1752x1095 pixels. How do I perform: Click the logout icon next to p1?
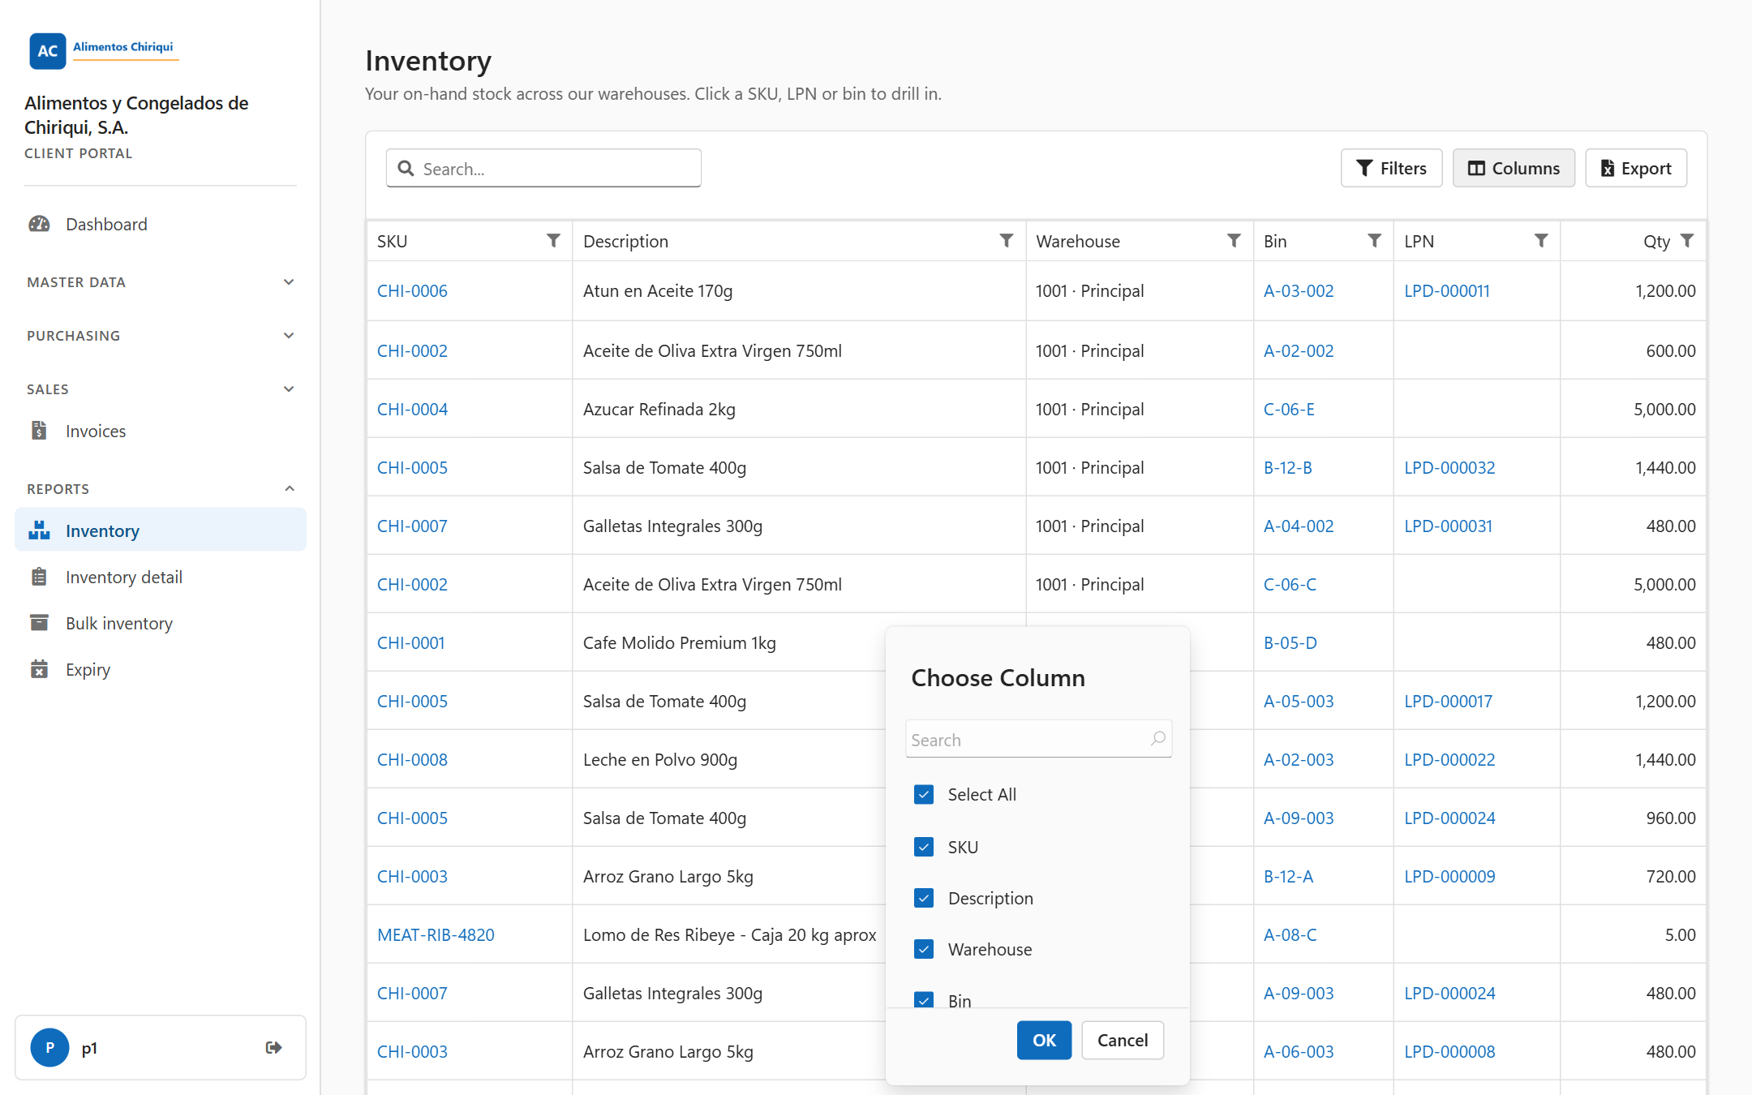tap(274, 1048)
